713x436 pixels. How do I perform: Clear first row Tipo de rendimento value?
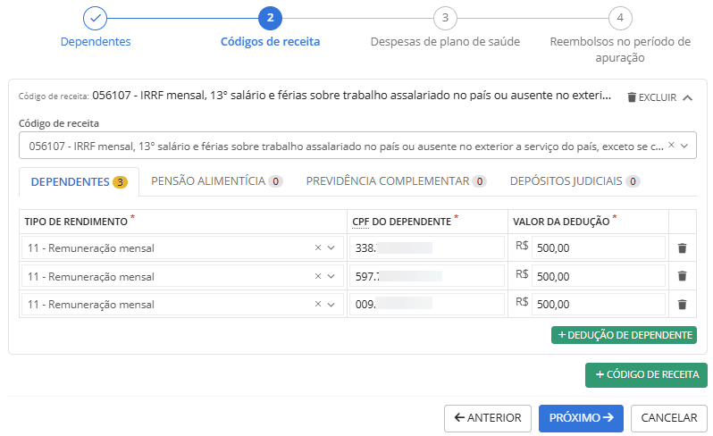(317, 248)
